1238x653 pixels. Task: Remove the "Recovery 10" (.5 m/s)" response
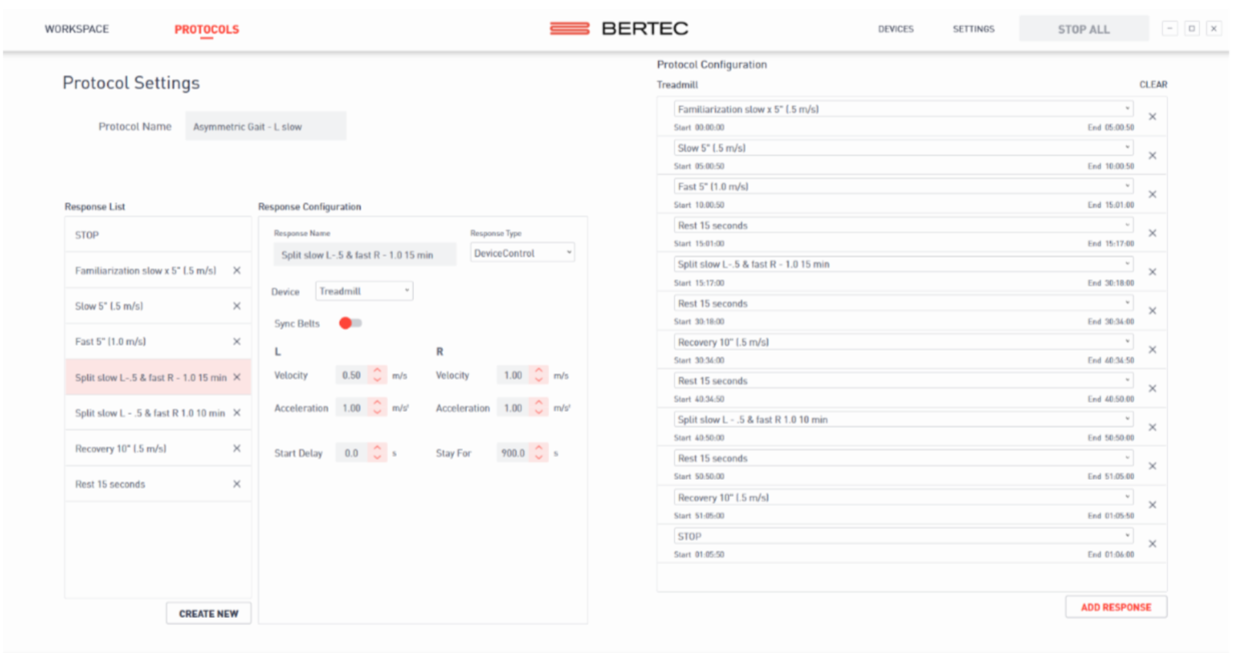click(237, 449)
